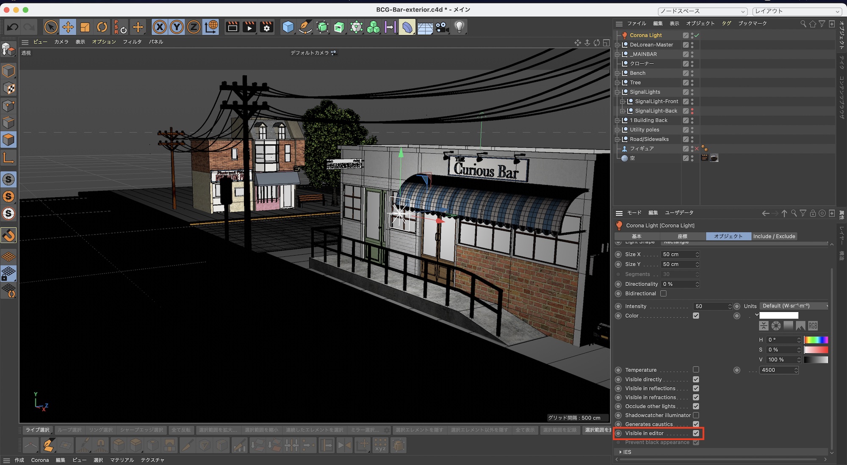The height and width of the screenshot is (465, 847).
Task: Click the white color swatch
Action: 778,316
